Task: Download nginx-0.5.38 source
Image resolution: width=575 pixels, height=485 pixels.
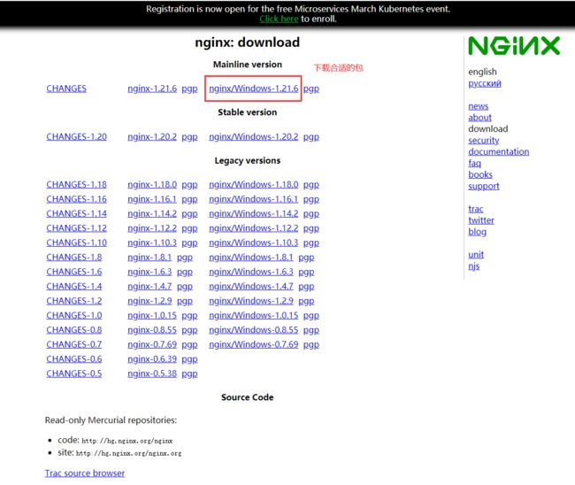Action: tap(152, 373)
